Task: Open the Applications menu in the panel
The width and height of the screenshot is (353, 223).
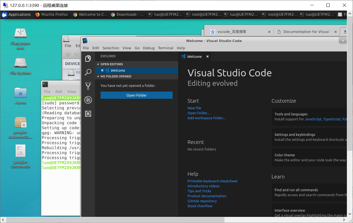Action: tap(16, 14)
